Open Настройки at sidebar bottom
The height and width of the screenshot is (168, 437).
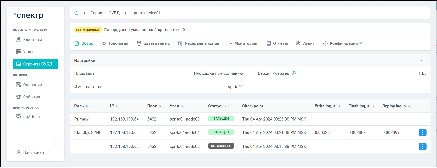tap(33, 152)
